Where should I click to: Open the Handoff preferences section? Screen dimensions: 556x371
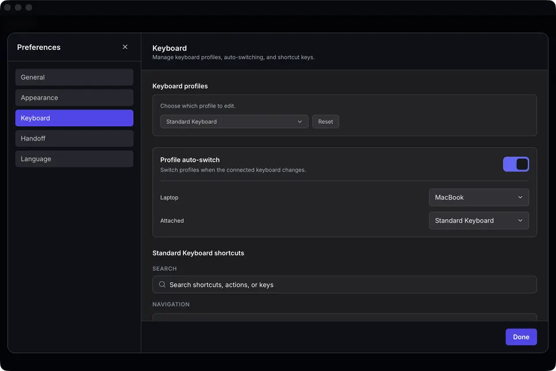point(74,139)
